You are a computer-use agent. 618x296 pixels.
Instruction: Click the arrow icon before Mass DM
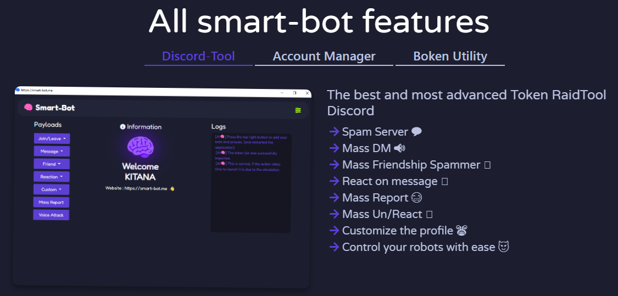click(334, 148)
